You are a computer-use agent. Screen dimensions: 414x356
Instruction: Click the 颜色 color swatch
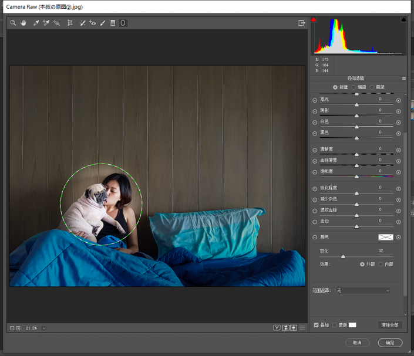385,237
